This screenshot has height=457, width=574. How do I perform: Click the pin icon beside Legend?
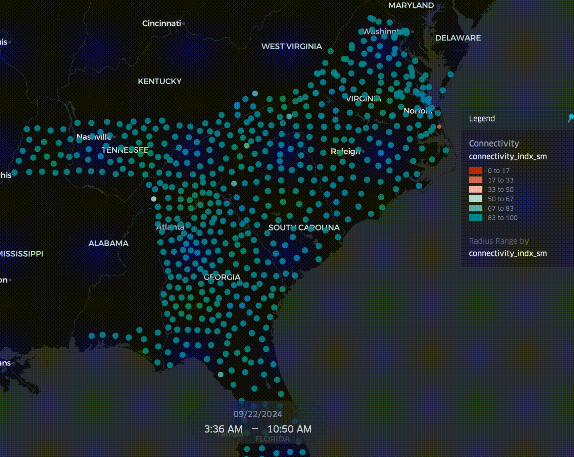click(x=570, y=118)
